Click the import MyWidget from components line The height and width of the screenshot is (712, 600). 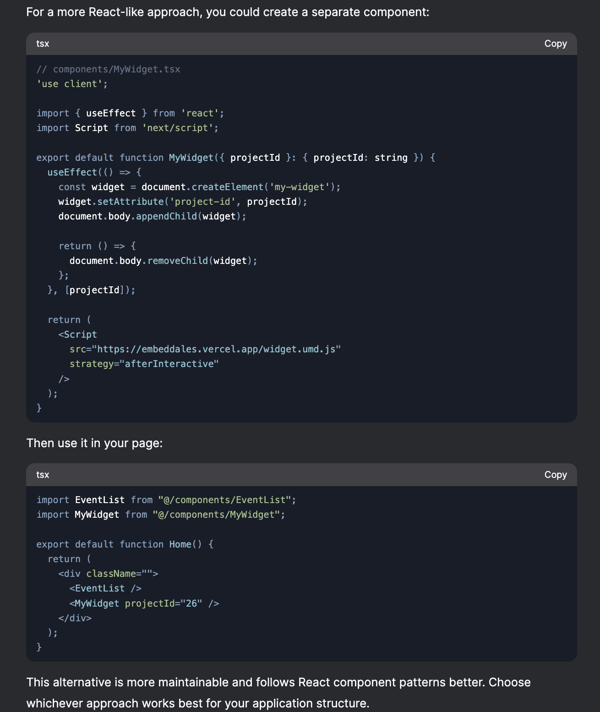161,515
